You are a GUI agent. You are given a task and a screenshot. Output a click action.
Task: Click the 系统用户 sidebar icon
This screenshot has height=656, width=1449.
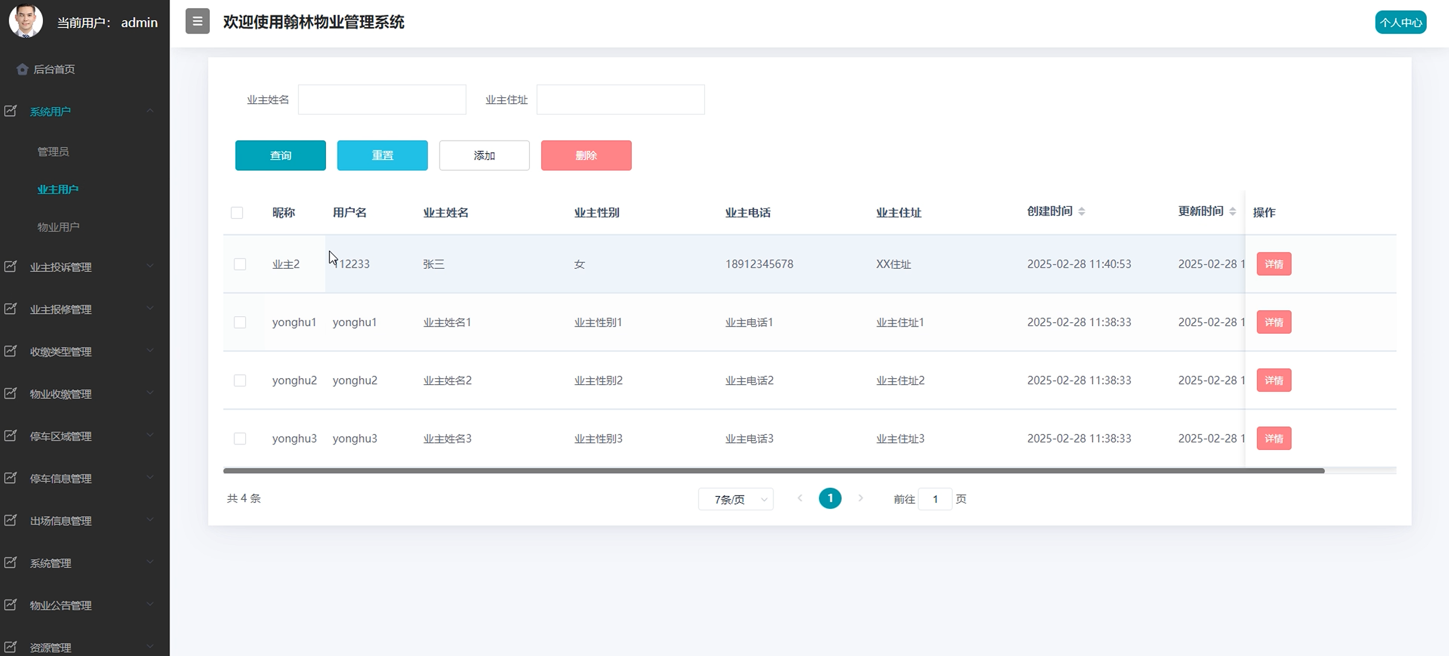coord(11,111)
